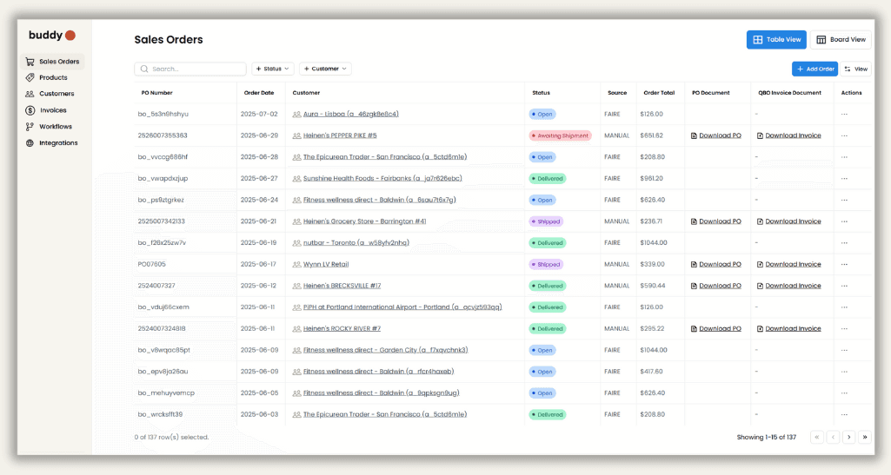Image resolution: width=891 pixels, height=475 pixels.
Task: Open customer Wynn LV Retail
Action: coord(326,265)
